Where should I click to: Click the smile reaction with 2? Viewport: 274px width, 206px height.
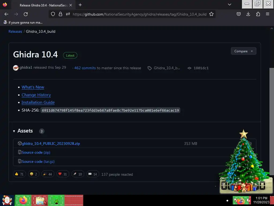33,174
